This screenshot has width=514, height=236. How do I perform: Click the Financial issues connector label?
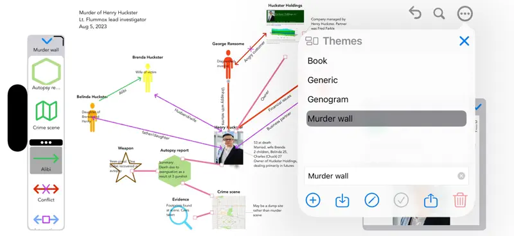coord(279,103)
